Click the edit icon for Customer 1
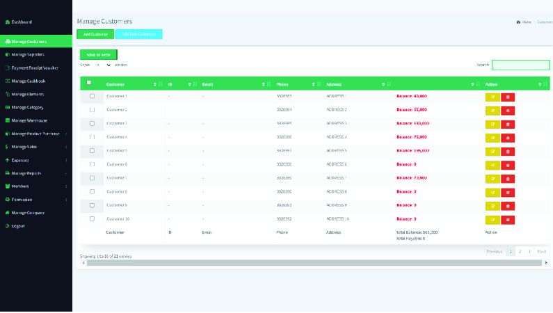The width and height of the screenshot is (553, 313). pos(492,96)
